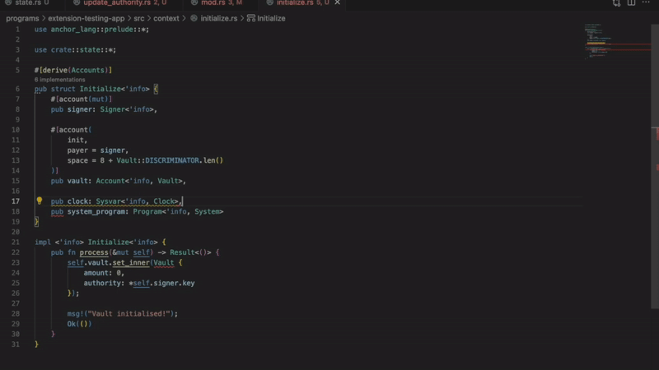Click the vertical scrollbar overview ruler
The height and width of the screenshot is (370, 659).
[655, 164]
